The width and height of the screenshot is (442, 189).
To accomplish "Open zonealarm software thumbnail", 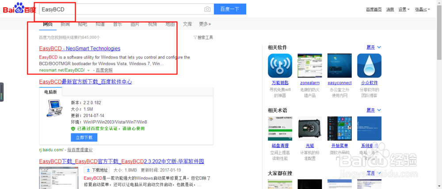I will (x=309, y=66).
